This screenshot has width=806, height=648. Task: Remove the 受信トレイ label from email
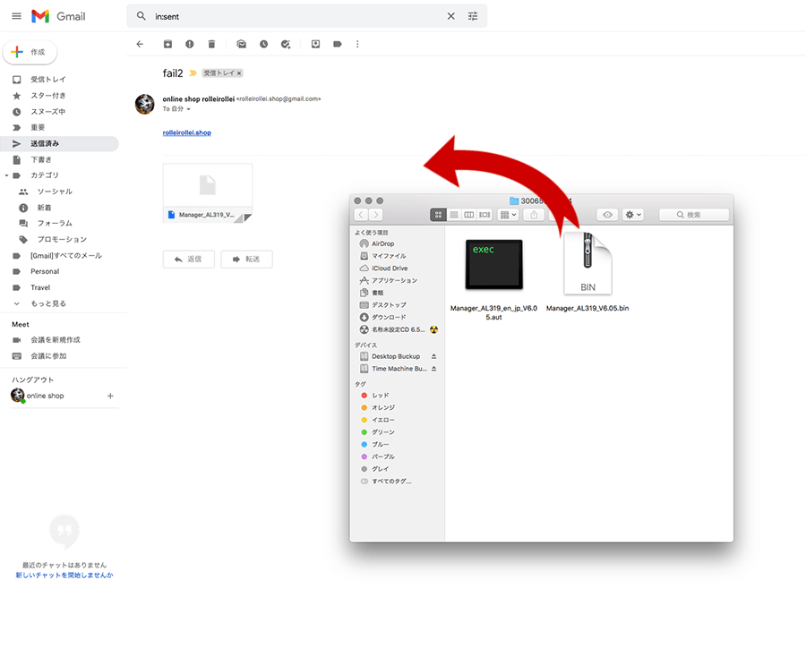(x=239, y=73)
